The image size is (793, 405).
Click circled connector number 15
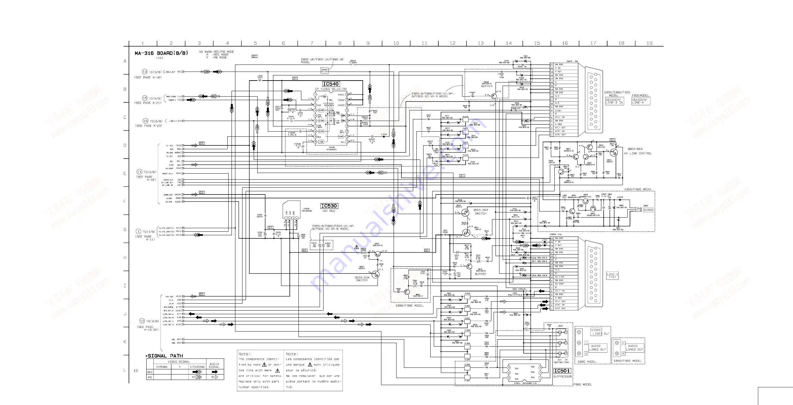[145, 98]
